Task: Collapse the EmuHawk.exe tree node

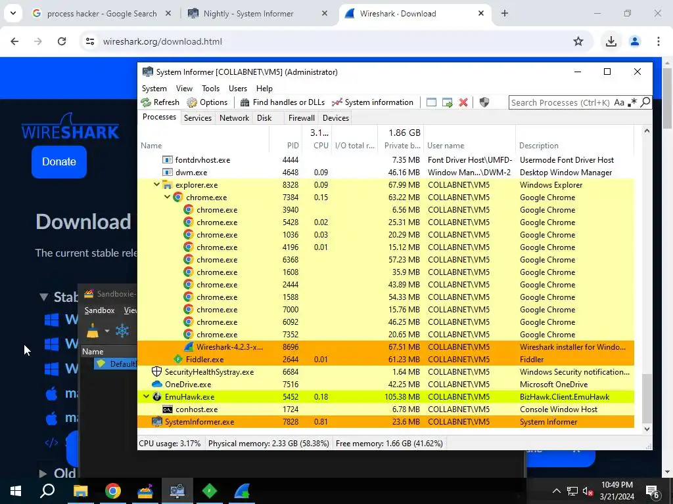Action: coord(146,396)
